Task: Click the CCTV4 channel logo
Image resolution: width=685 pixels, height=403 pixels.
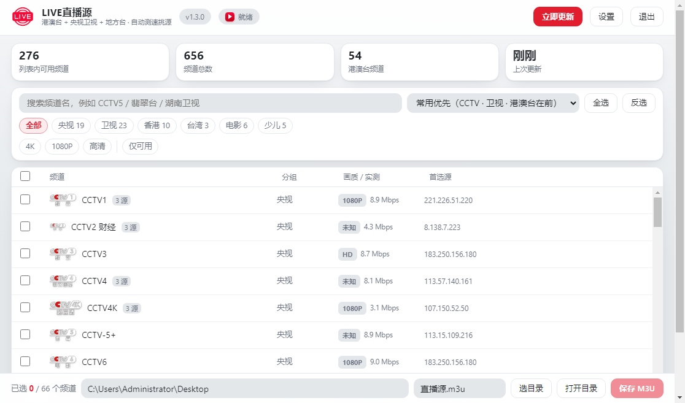Action: [63, 281]
